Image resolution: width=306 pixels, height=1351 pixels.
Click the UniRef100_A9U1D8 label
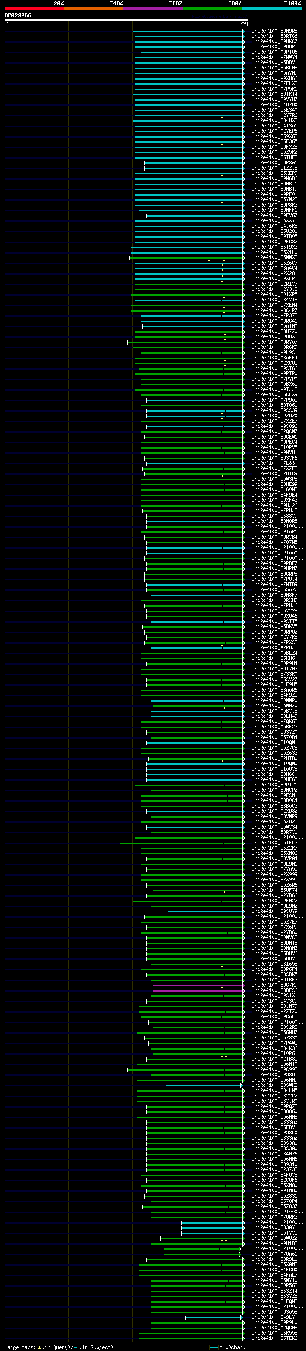(274, 1244)
